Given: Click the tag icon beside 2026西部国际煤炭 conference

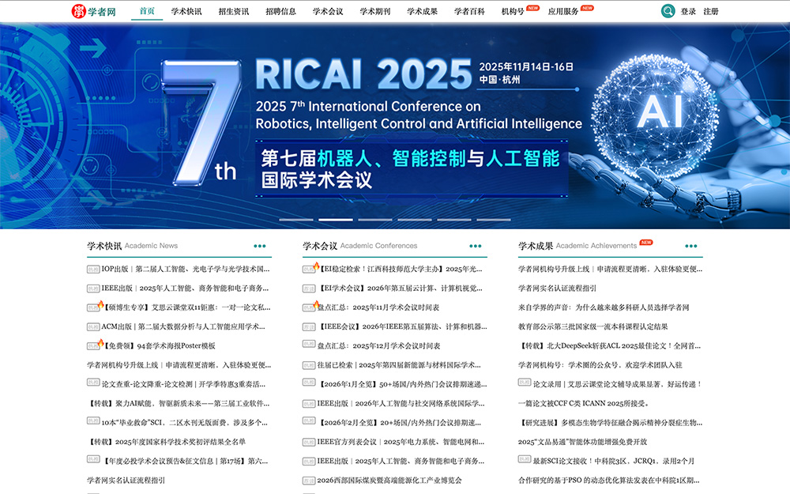Looking at the screenshot, I should pos(309,481).
